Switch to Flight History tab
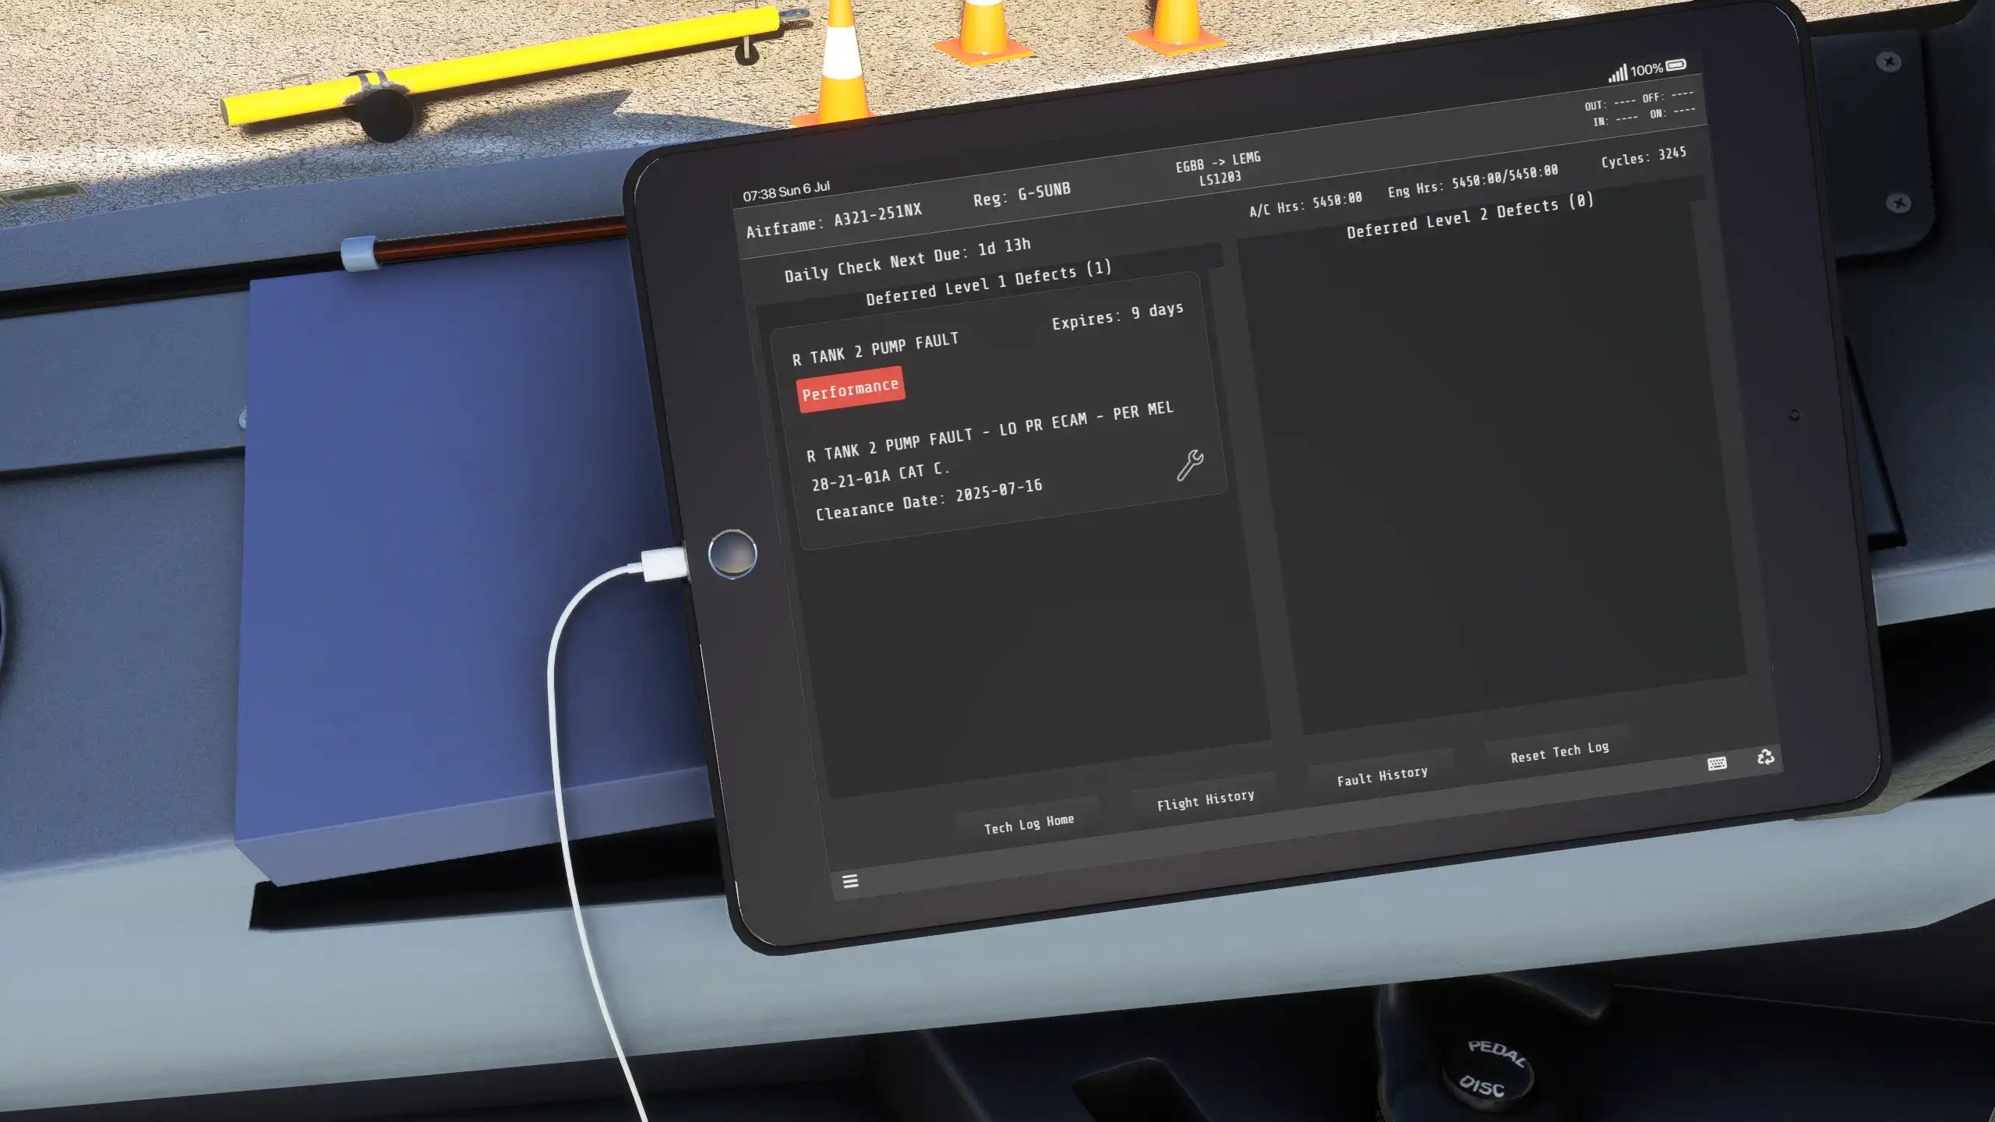 coord(1206,800)
